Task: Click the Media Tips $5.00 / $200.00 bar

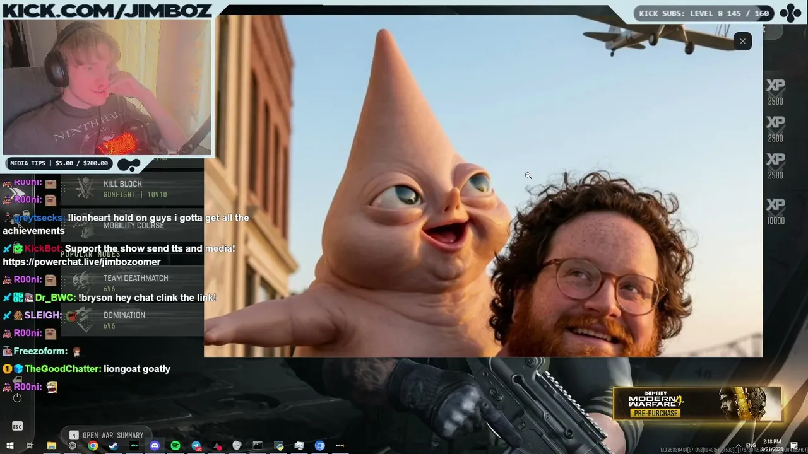Action: [x=59, y=163]
